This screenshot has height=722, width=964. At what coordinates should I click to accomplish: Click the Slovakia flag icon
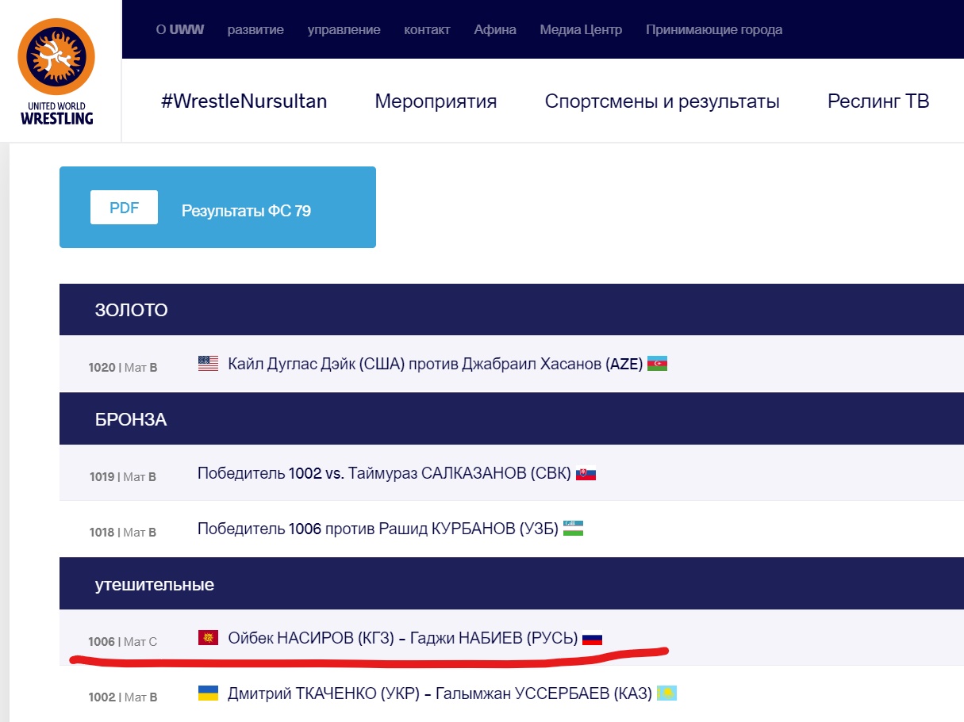586,474
